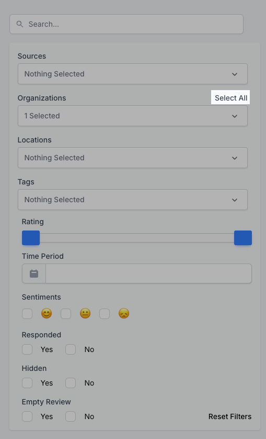Tick the Empty Review Yes checkbox
Screen dimensions: 266x439
27,416
